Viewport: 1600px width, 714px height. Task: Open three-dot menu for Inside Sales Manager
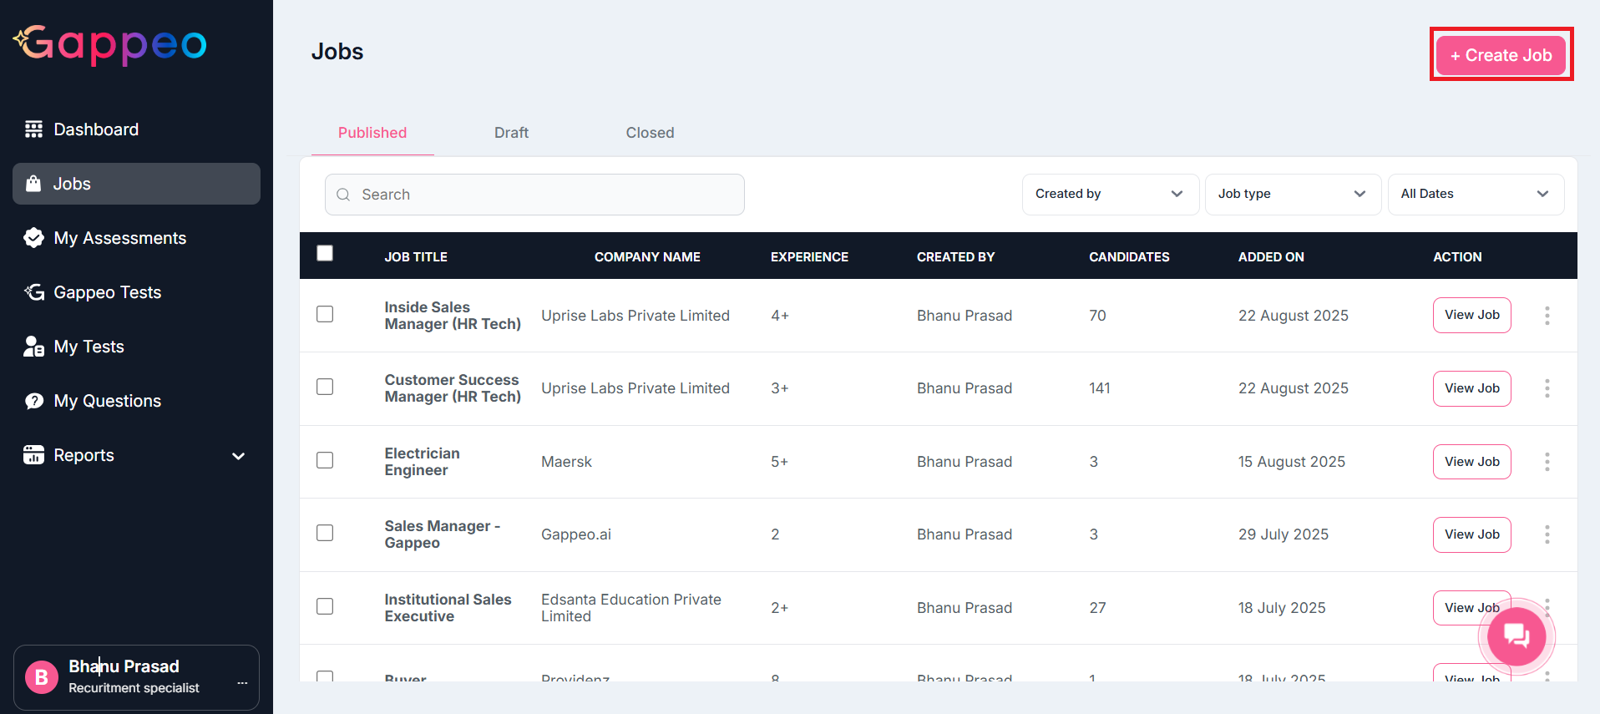(x=1547, y=316)
